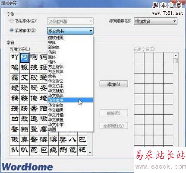Click the 已用字符 list scroll up arrow
186x173 pixels.
coord(176,55)
